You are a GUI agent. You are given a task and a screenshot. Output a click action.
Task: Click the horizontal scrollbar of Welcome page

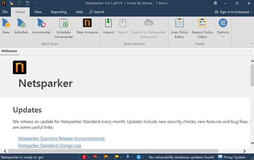pyautogui.click(x=113, y=151)
